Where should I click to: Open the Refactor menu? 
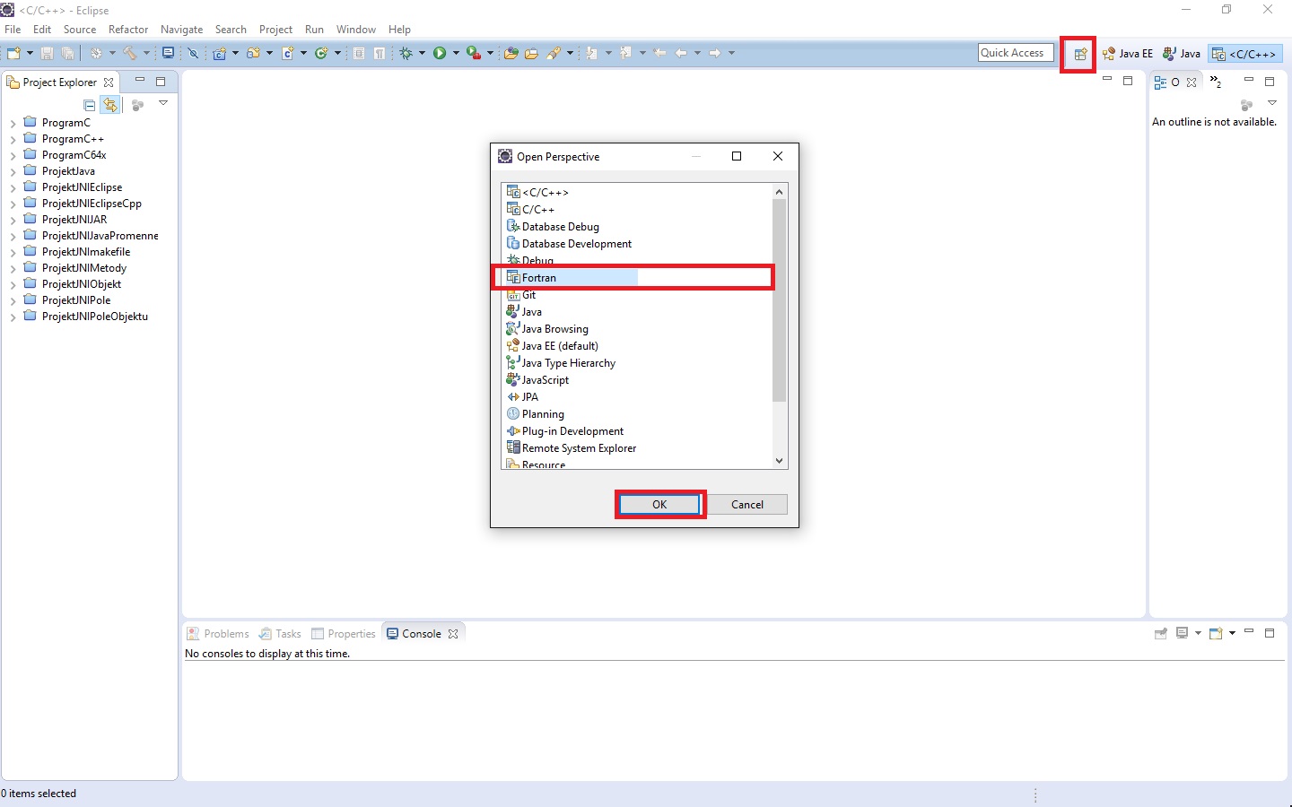coord(128,30)
